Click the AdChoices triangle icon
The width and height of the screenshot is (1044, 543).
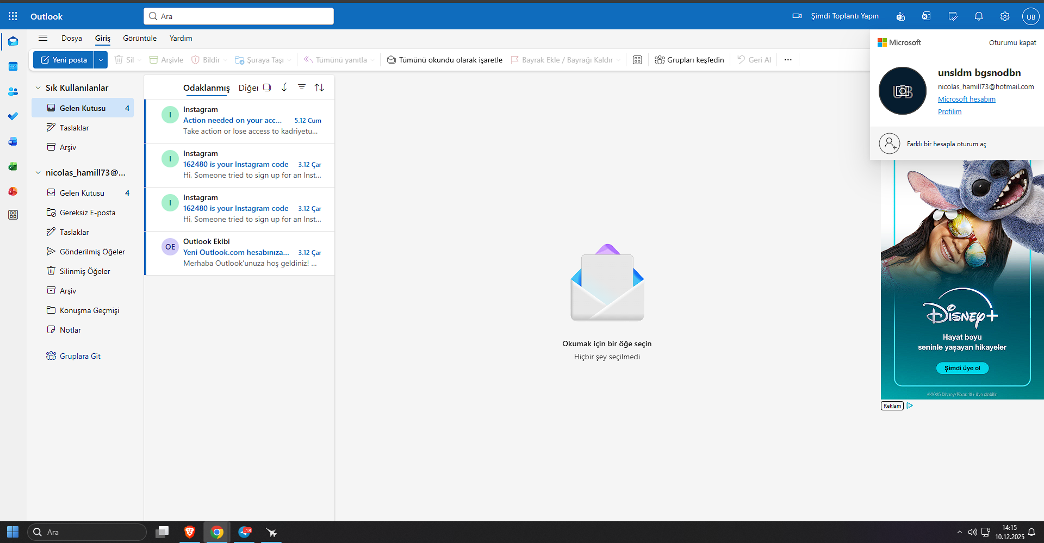(x=910, y=405)
